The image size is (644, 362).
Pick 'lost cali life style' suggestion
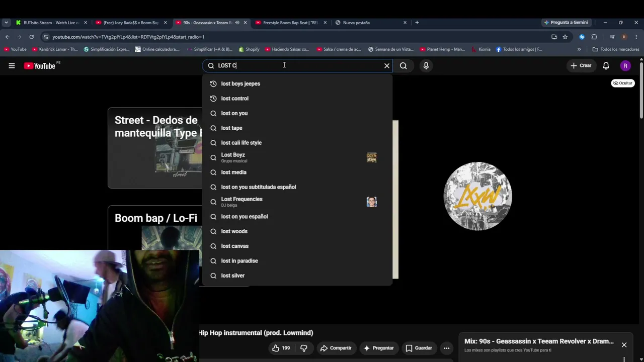[x=297, y=143]
